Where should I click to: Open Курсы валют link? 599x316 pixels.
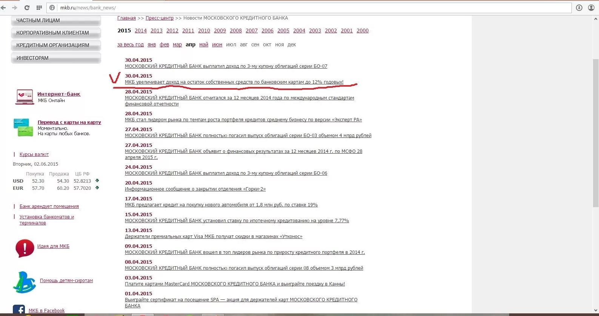tap(34, 154)
